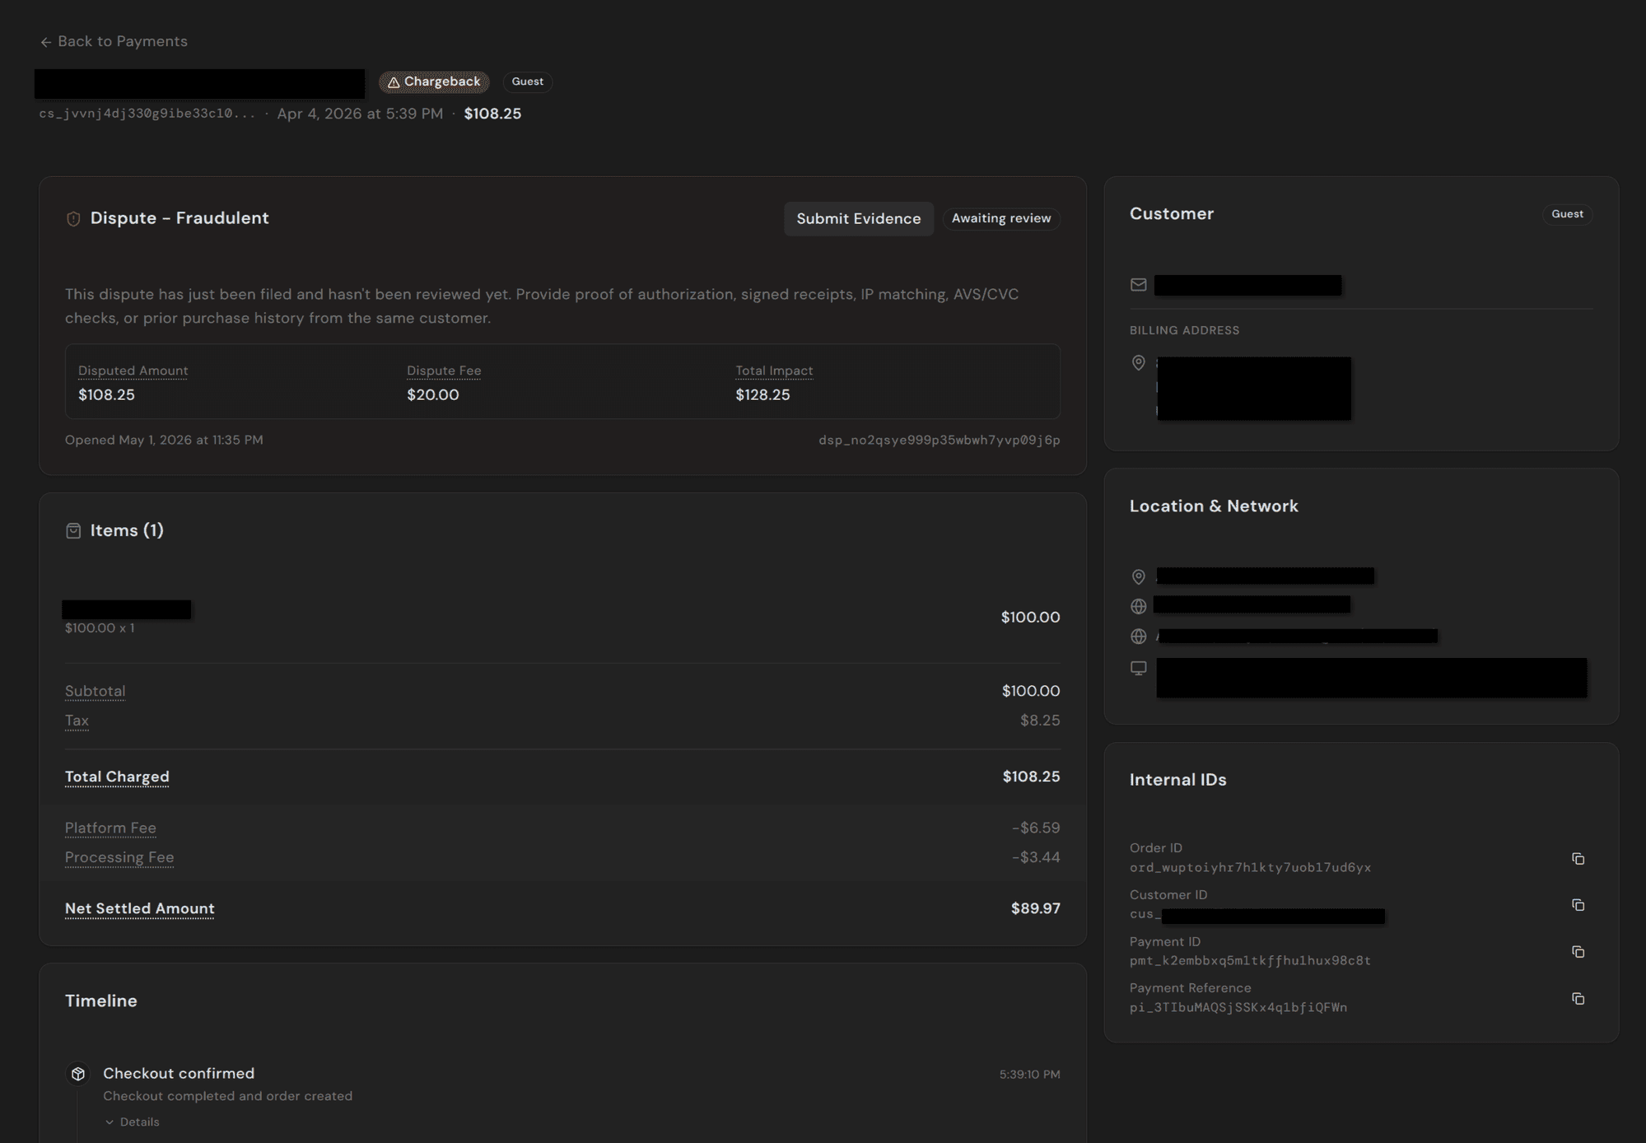The width and height of the screenshot is (1646, 1143).
Task: Click the Checkout confirmed timeline entry title
Action: coord(179,1073)
